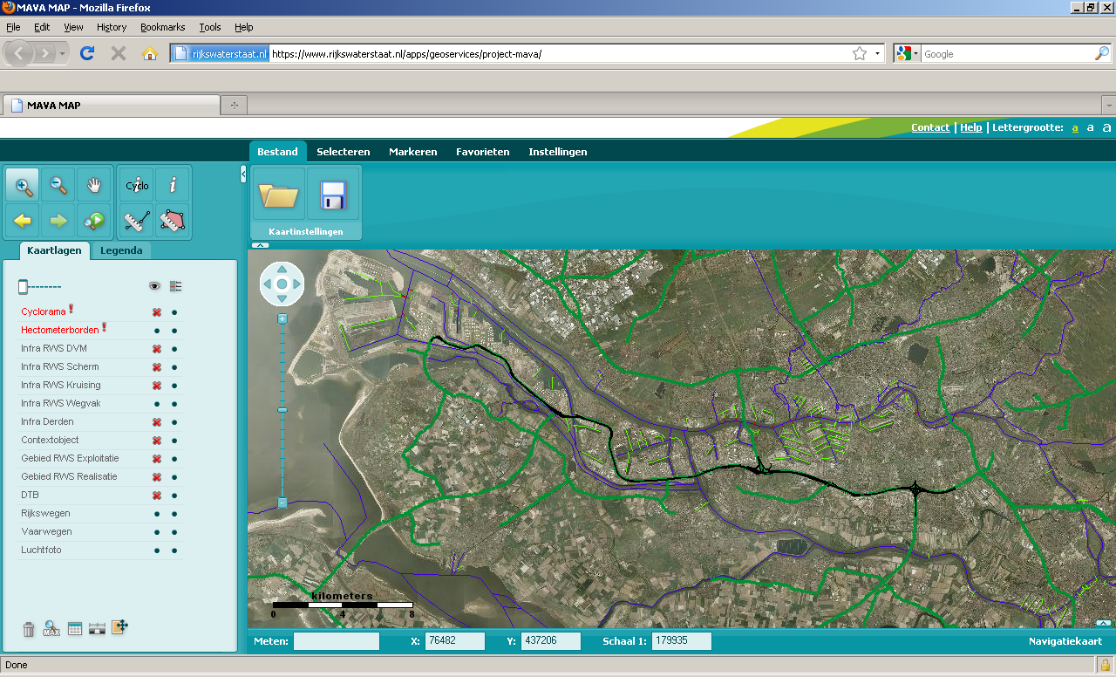The width and height of the screenshot is (1116, 677).
Task: Switch to the Legenda tab
Action: [x=121, y=250]
